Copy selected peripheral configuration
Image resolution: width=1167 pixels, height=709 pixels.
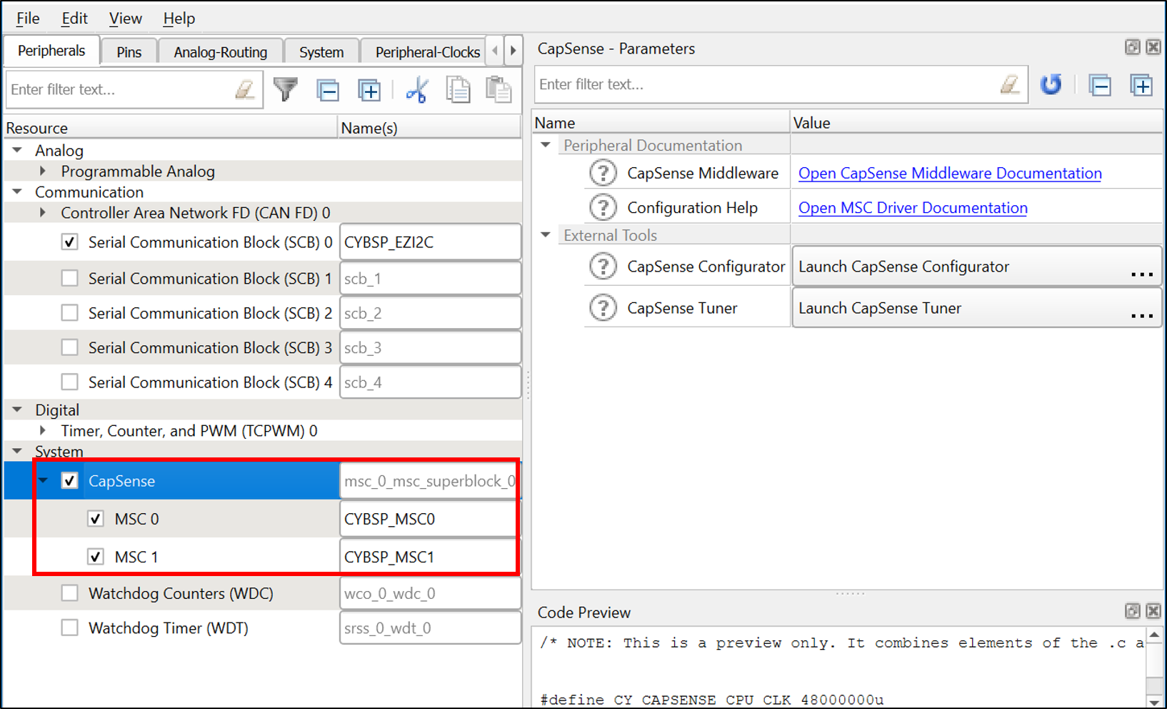[x=458, y=90]
